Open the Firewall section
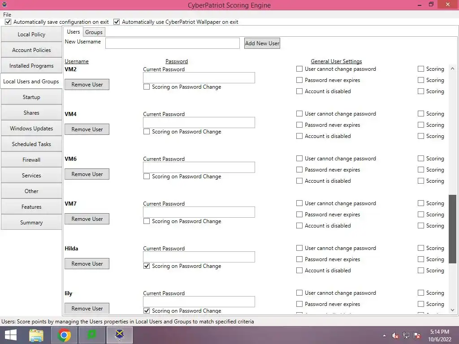 tap(31, 160)
